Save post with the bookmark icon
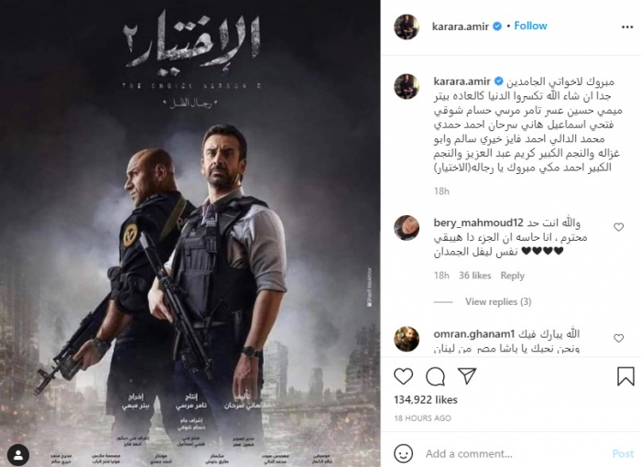The width and height of the screenshot is (641, 467). [625, 376]
